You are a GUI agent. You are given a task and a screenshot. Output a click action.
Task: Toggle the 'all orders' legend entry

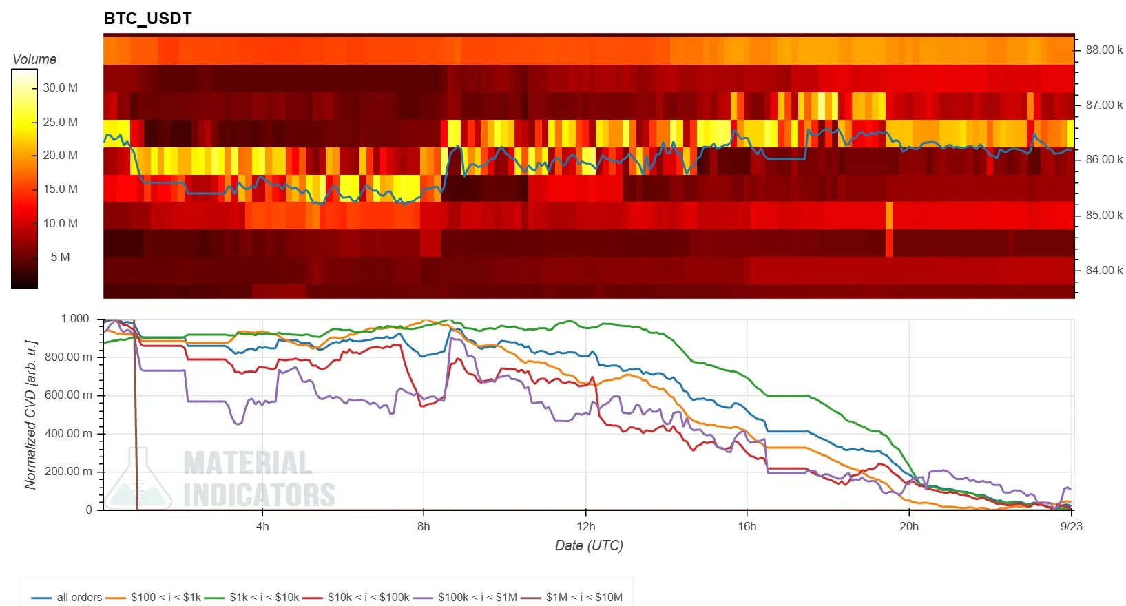point(67,597)
